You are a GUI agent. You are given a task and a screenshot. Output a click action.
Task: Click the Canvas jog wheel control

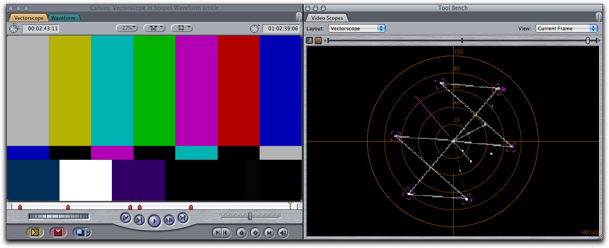59,216
